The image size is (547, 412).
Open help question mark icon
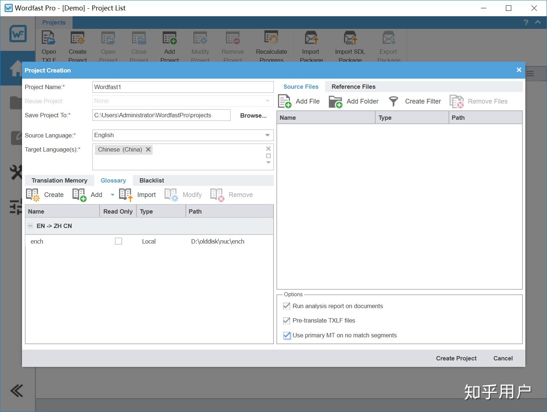[x=526, y=22]
